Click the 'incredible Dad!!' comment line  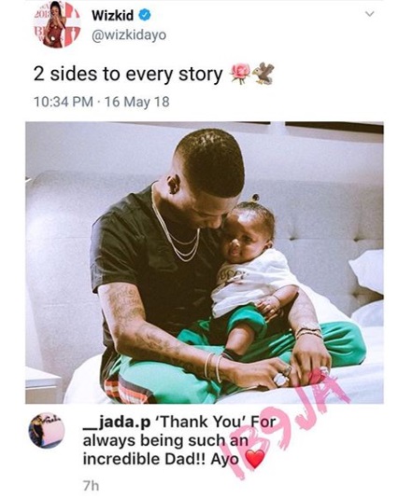(x=144, y=459)
